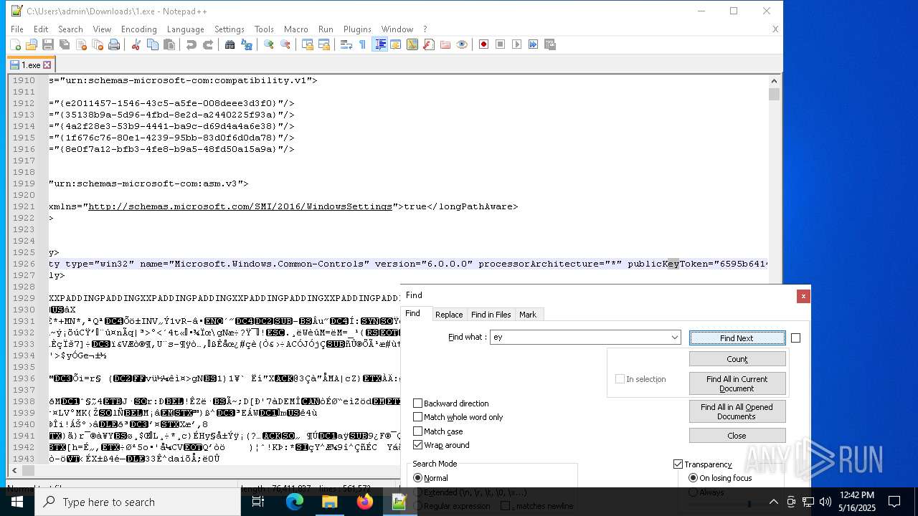This screenshot has height=516, width=918.
Task: Show all characters with the pilcrow icon
Action: (x=362, y=44)
